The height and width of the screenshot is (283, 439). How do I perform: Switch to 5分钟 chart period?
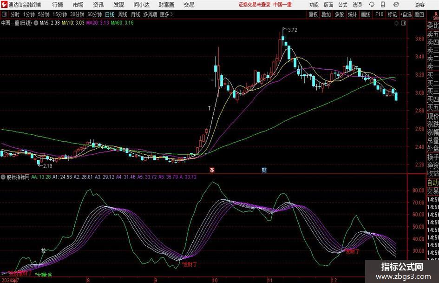pos(44,14)
